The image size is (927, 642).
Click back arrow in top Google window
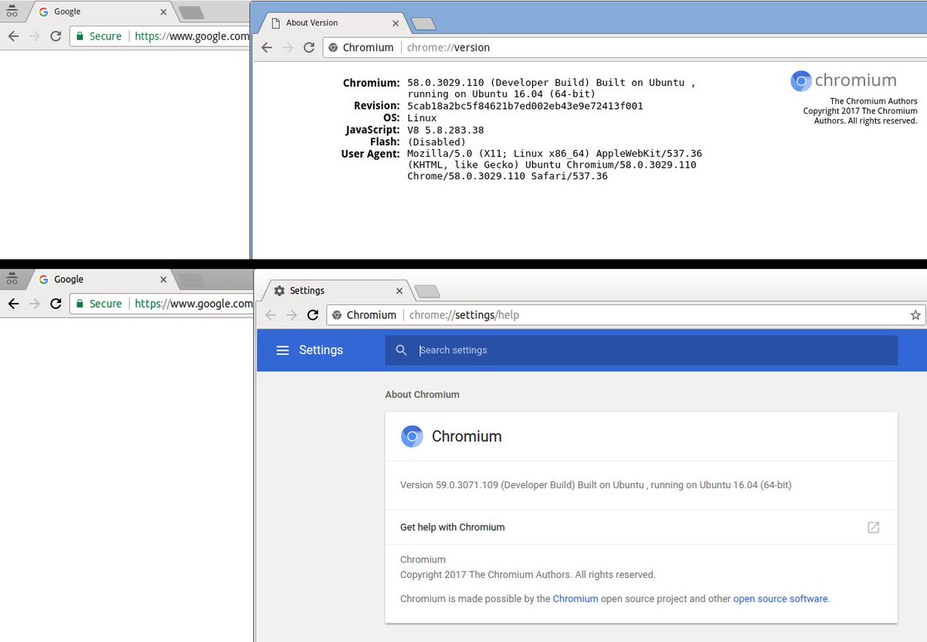point(13,36)
